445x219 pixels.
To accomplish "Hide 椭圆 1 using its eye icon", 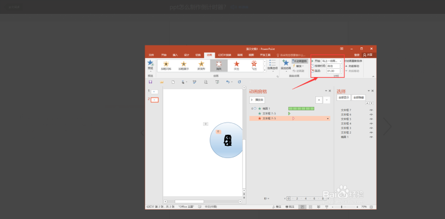I will 371,137.
